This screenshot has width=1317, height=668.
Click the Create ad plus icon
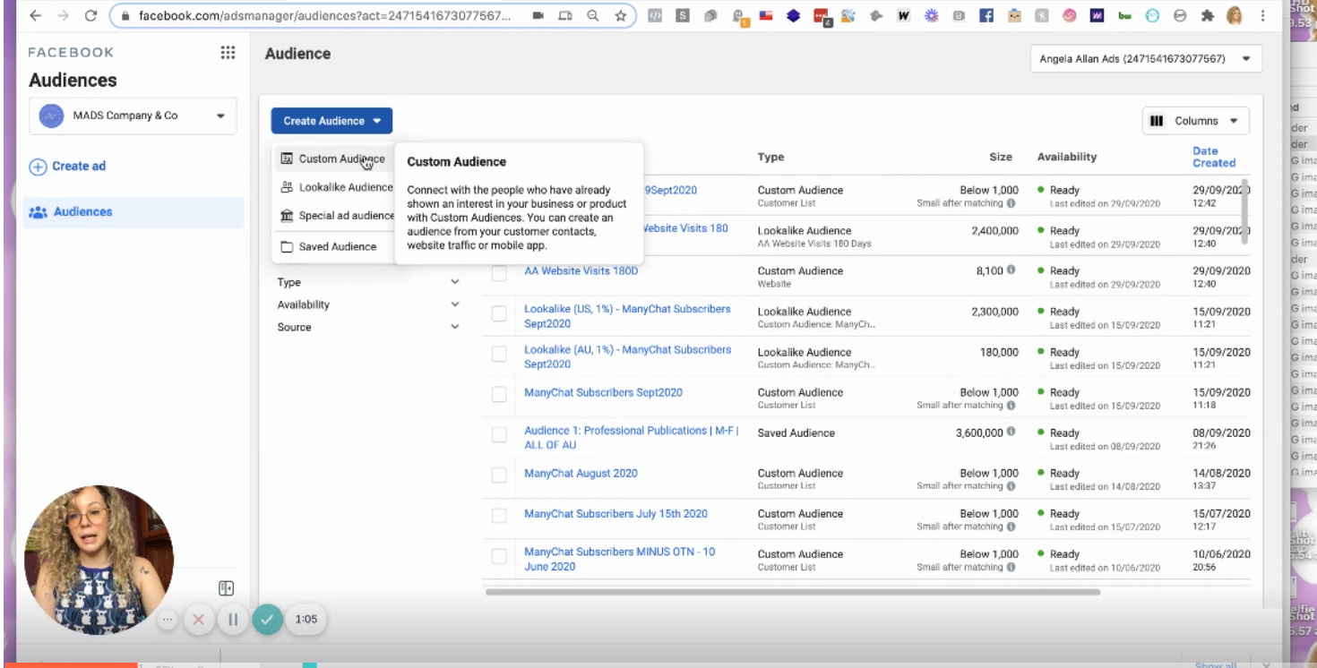38,167
